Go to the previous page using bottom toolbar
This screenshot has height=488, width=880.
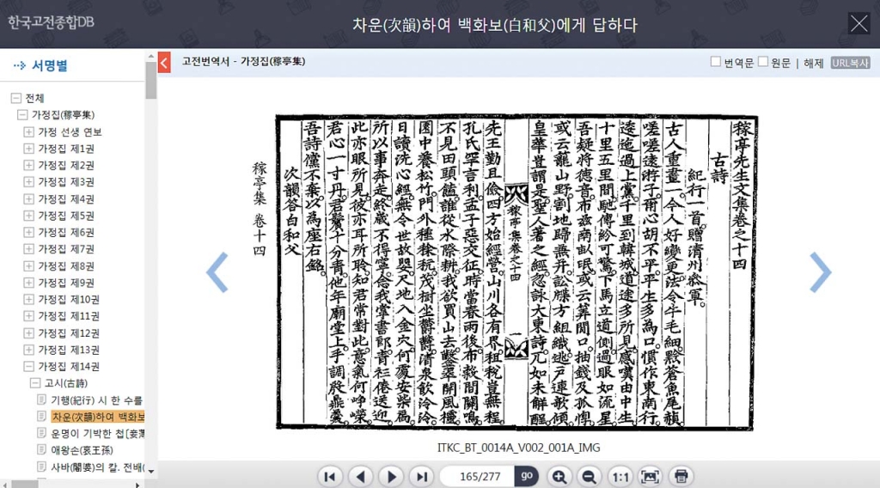[x=361, y=476]
